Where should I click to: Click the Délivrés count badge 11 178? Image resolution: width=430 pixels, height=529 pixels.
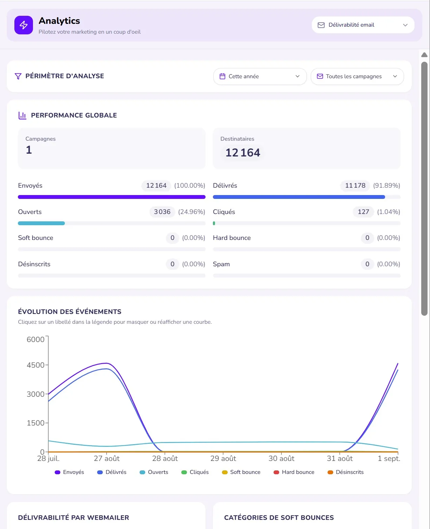355,186
